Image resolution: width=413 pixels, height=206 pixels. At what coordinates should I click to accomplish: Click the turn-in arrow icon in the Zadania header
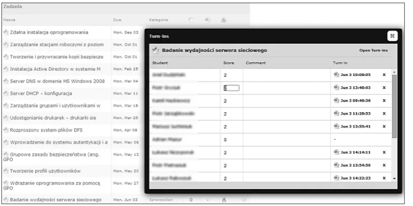(x=208, y=20)
